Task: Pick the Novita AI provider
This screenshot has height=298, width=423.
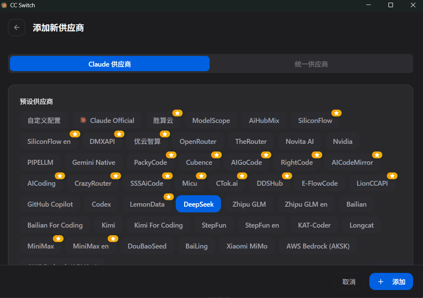Action: [x=299, y=142]
